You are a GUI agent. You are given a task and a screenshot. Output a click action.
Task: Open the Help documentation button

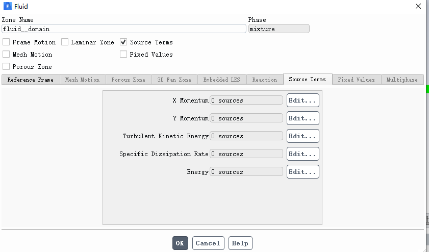tap(240, 243)
